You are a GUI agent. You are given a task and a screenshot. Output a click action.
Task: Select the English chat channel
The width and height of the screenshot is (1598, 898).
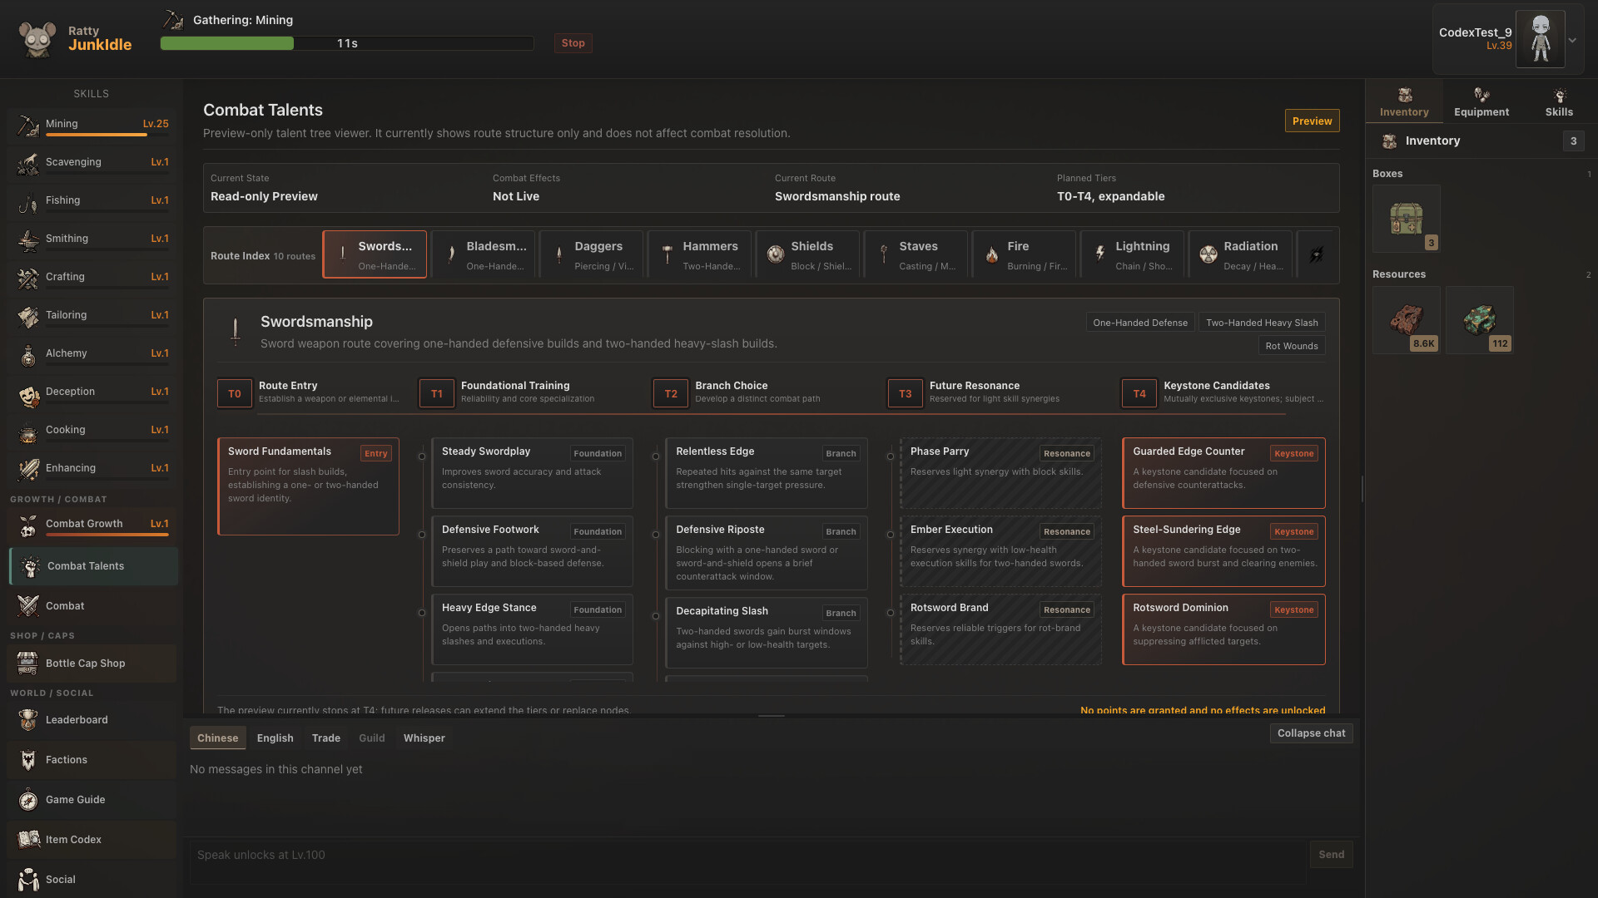point(275,738)
